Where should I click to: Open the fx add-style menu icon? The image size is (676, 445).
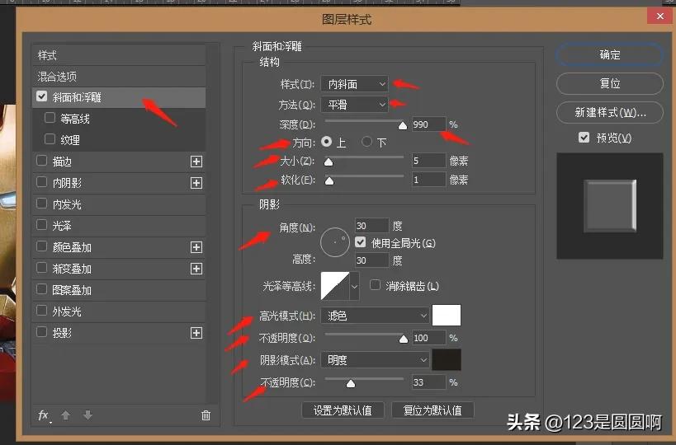(44, 415)
